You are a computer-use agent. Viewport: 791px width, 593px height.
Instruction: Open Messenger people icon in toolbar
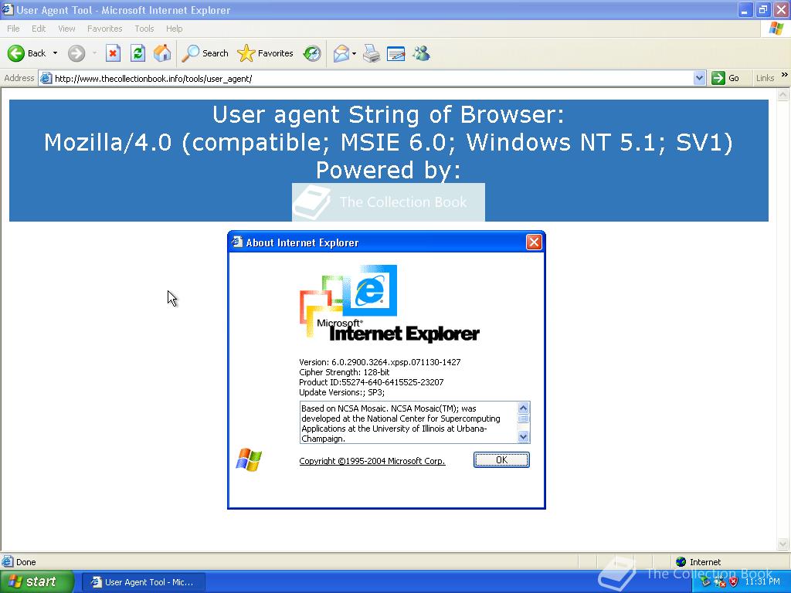421,53
